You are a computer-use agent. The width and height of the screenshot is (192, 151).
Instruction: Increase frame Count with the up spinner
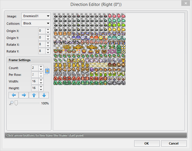[41, 67]
